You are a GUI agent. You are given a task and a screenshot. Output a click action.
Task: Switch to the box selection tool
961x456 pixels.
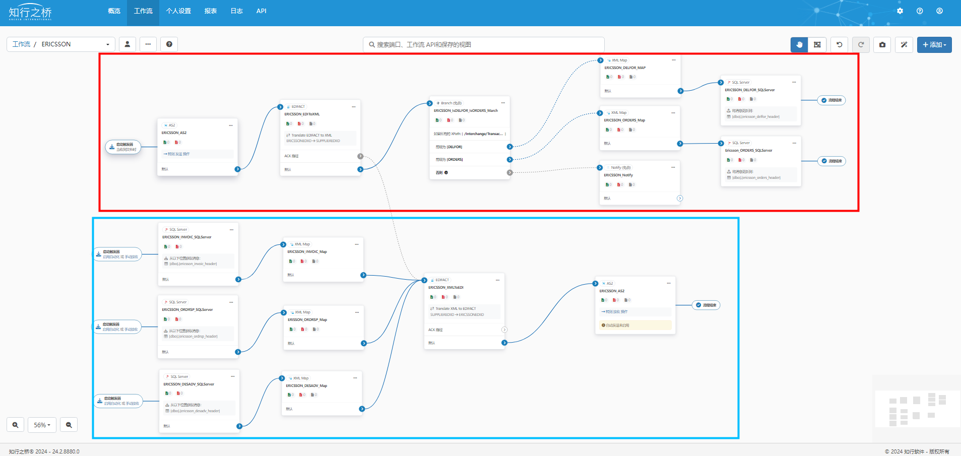click(817, 45)
